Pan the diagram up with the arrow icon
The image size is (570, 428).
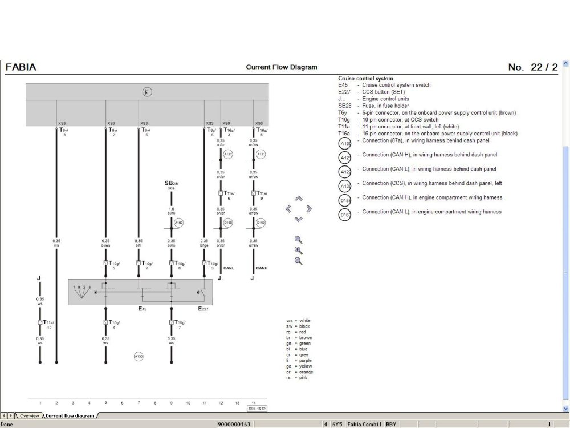[x=299, y=198]
